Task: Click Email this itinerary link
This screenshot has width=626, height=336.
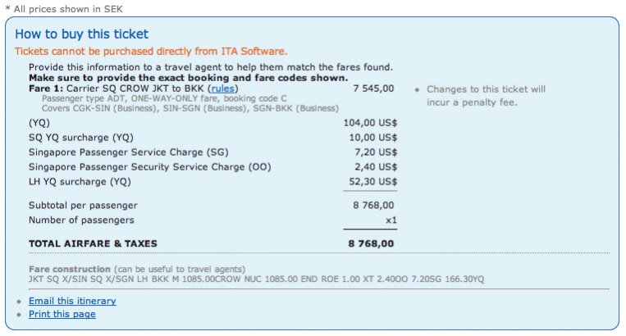Action: pyautogui.click(x=72, y=301)
